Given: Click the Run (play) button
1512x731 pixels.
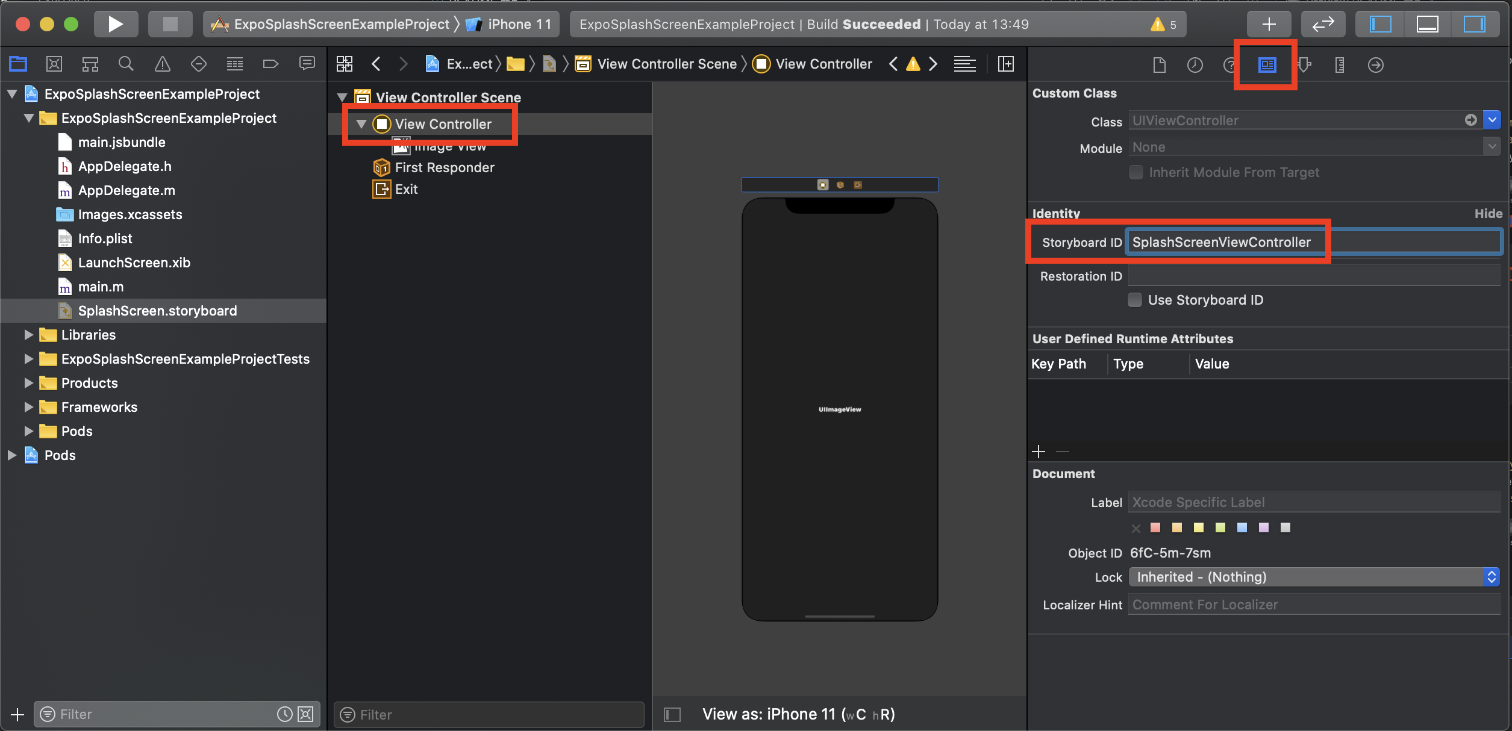Looking at the screenshot, I should [116, 24].
